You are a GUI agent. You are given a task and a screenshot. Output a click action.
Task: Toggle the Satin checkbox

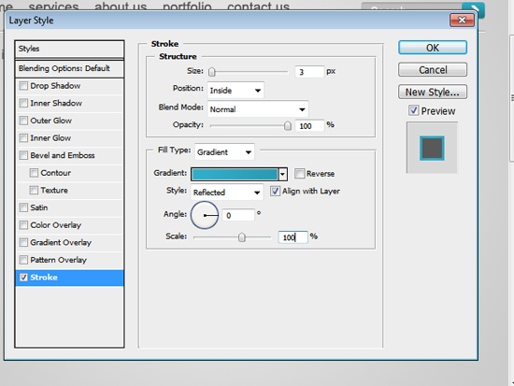click(23, 207)
